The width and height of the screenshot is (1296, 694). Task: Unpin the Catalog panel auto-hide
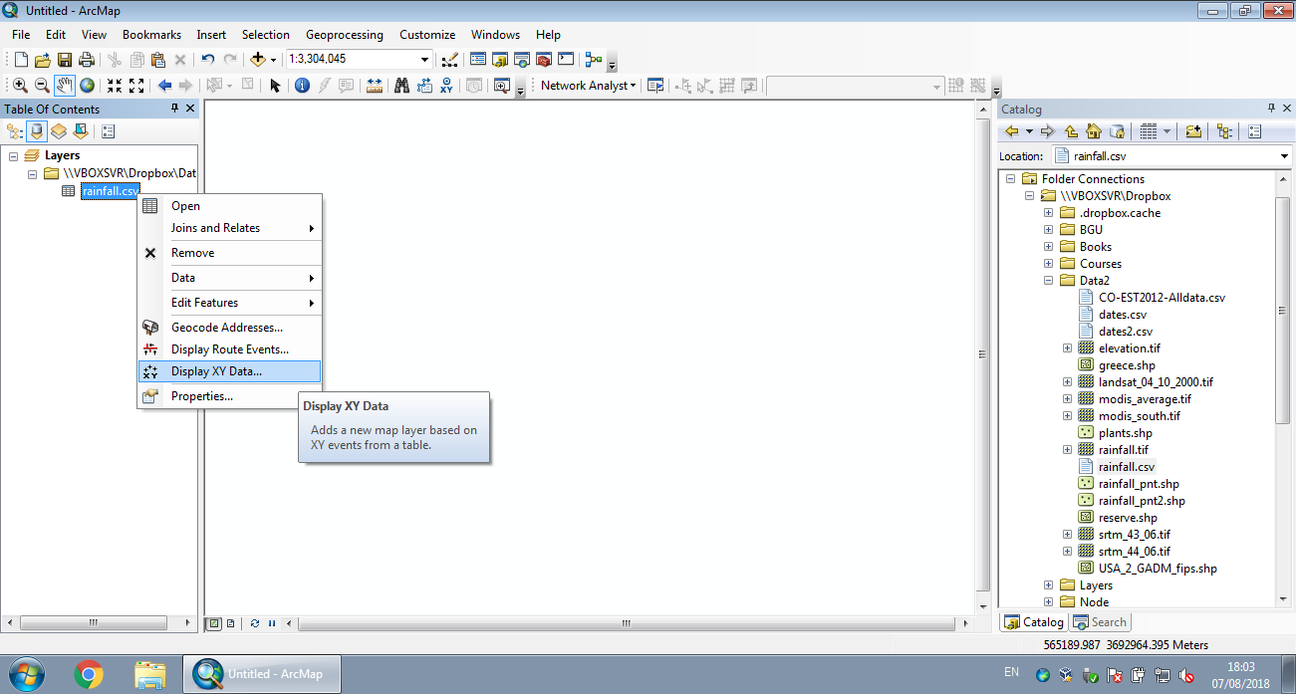[x=1271, y=109]
